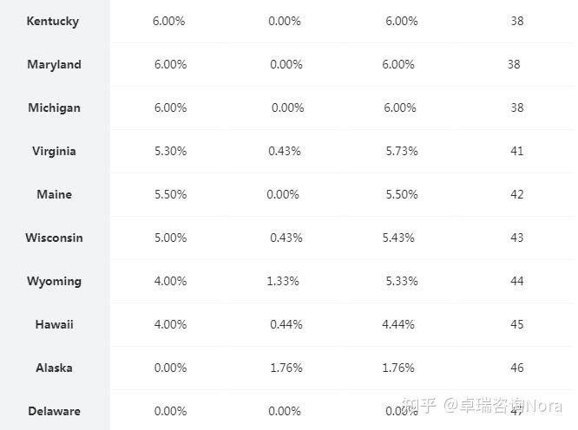The width and height of the screenshot is (578, 430).
Task: Select the Wisconsin row label
Action: [54, 238]
